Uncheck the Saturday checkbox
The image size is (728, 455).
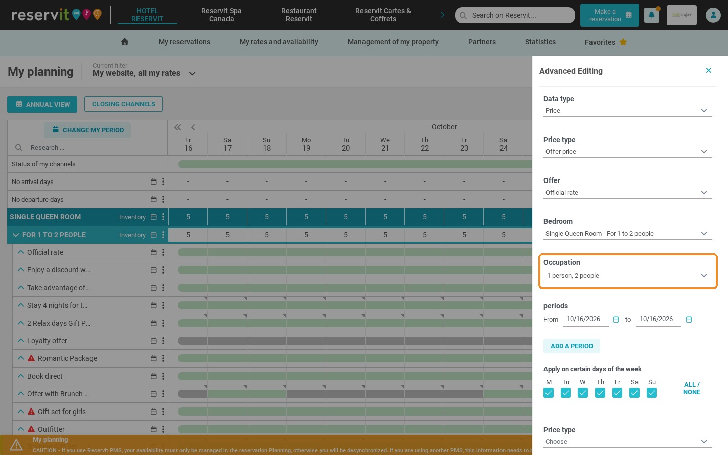coord(634,393)
